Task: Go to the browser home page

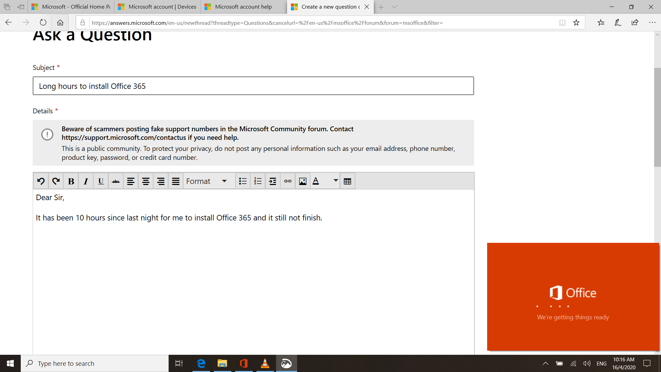Action: pyautogui.click(x=60, y=22)
